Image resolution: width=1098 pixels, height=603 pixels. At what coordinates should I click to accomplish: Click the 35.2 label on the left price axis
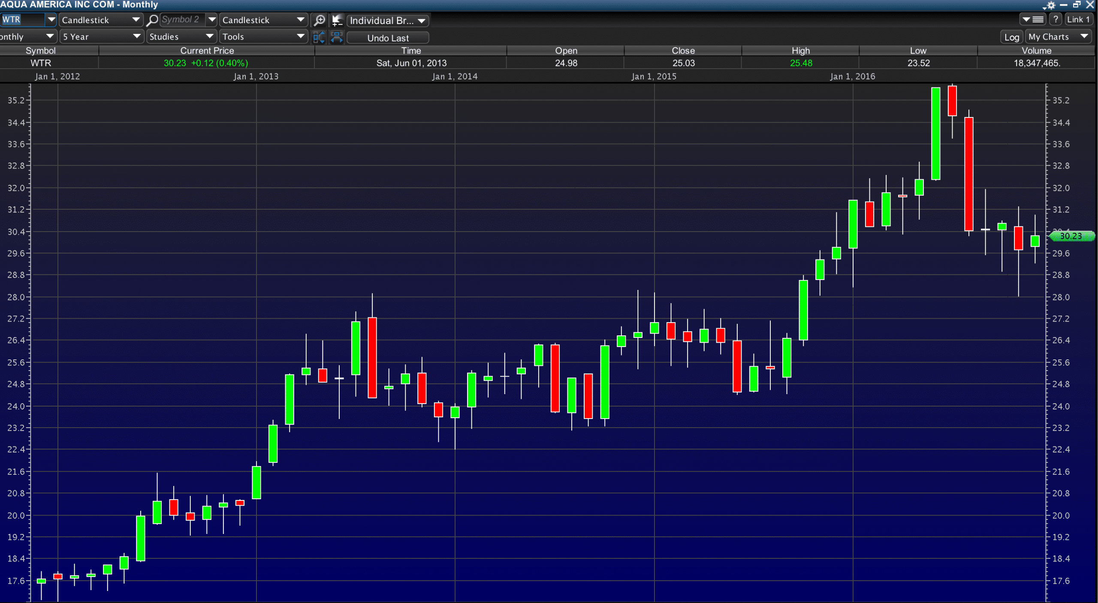[x=16, y=100]
